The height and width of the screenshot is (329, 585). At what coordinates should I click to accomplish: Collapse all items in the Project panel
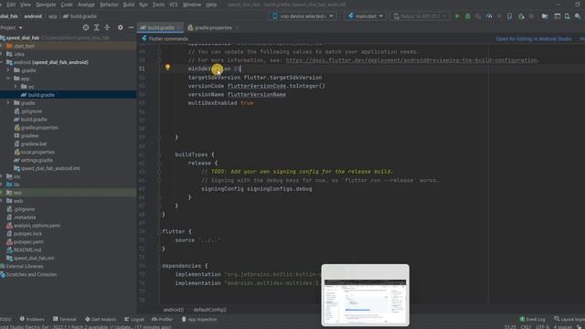coord(107,27)
